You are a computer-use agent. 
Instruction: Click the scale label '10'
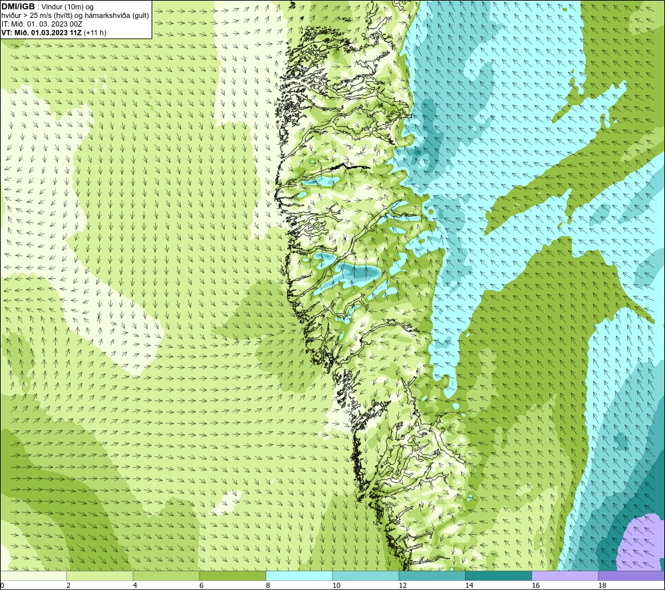point(336,585)
